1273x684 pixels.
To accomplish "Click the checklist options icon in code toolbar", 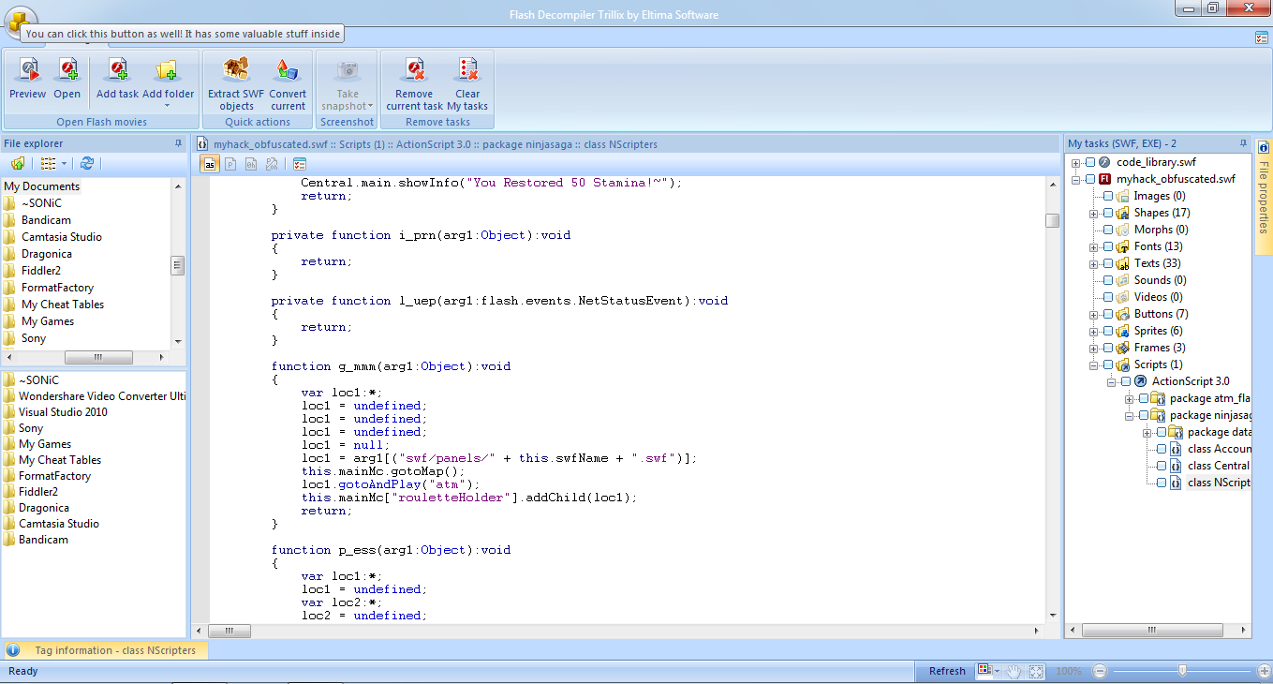I will (x=300, y=164).
